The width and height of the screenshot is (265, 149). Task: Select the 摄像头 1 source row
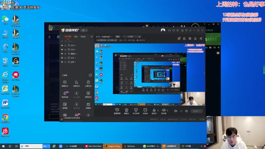[77, 54]
